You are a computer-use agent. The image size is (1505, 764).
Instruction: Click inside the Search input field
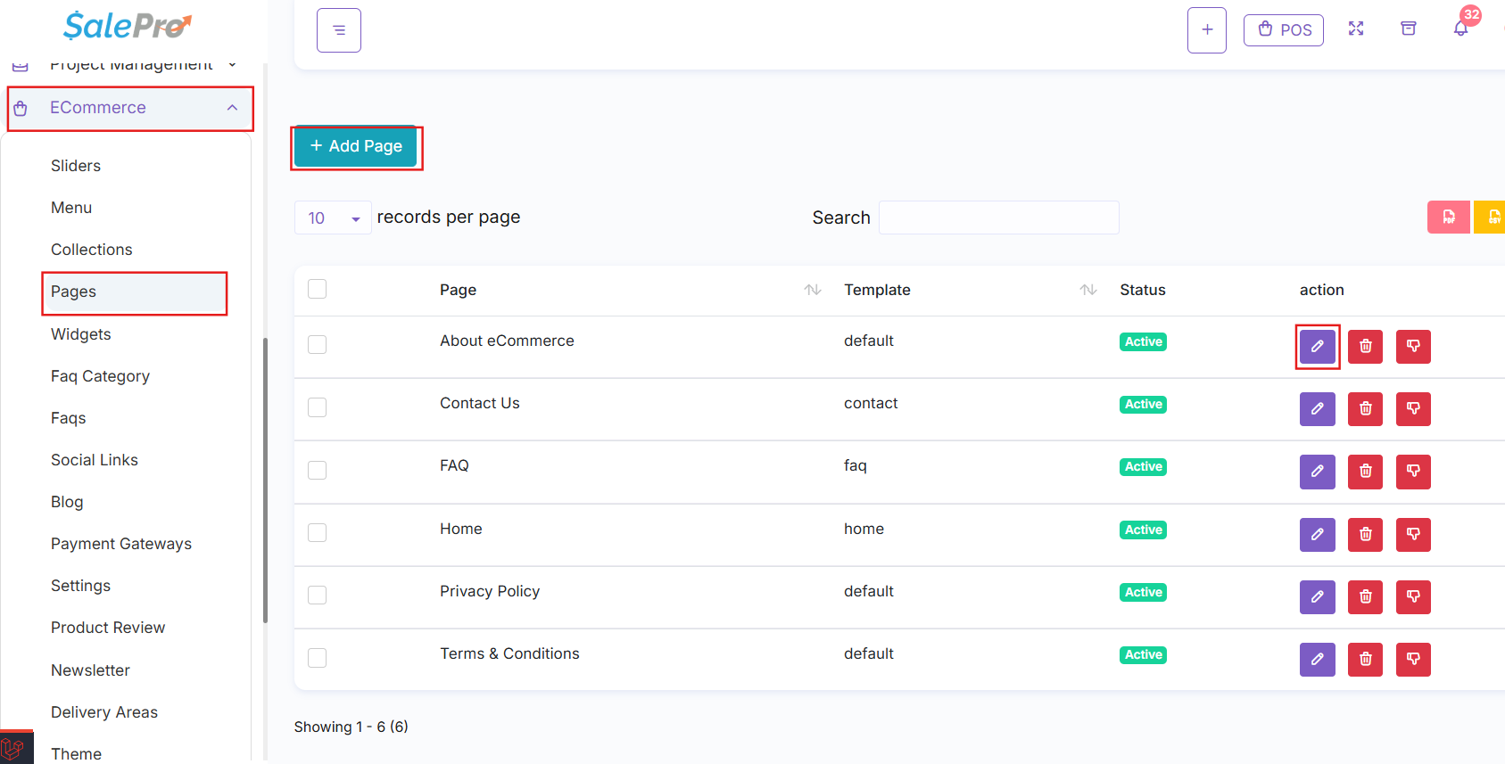(x=999, y=218)
